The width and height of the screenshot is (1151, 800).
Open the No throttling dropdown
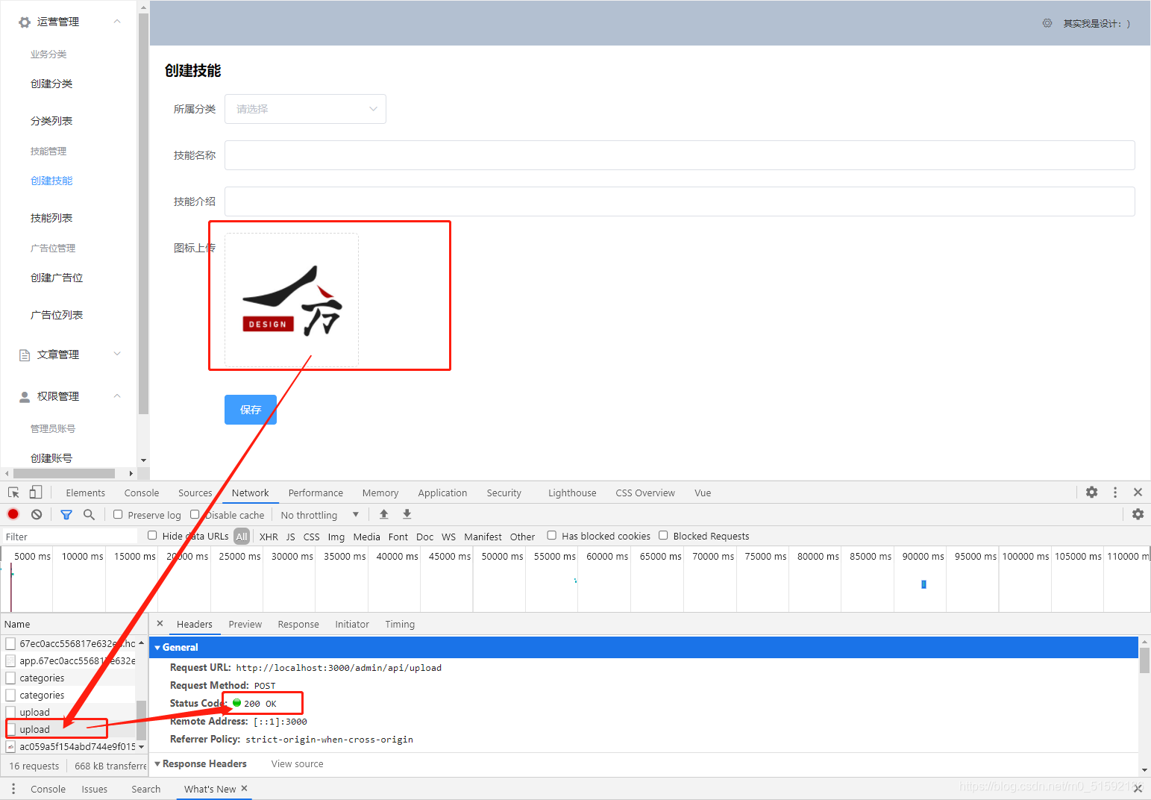click(x=320, y=515)
